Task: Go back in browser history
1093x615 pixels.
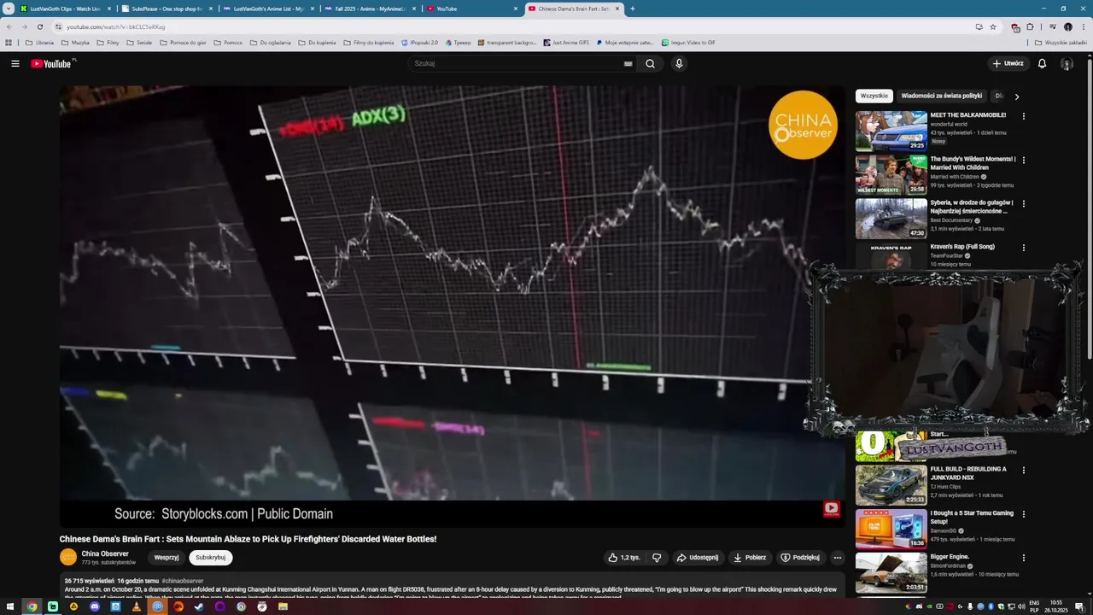Action: coord(9,26)
